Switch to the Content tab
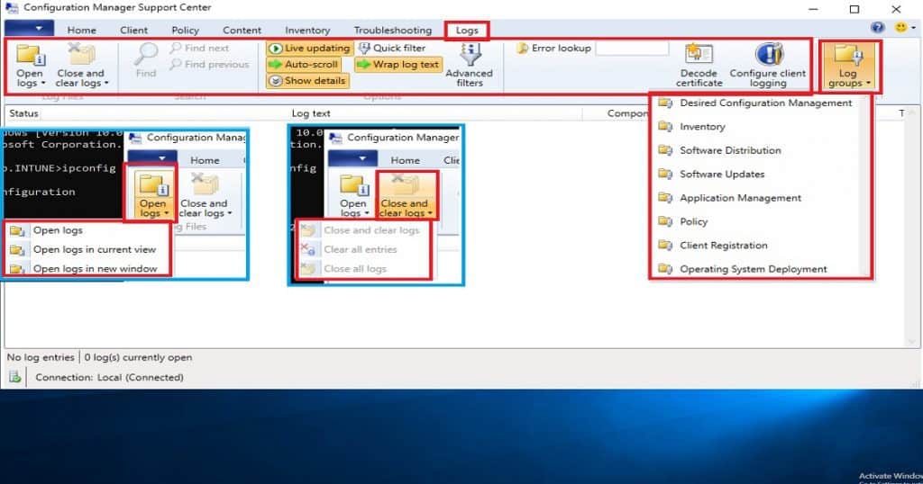The height and width of the screenshot is (484, 923). (242, 30)
